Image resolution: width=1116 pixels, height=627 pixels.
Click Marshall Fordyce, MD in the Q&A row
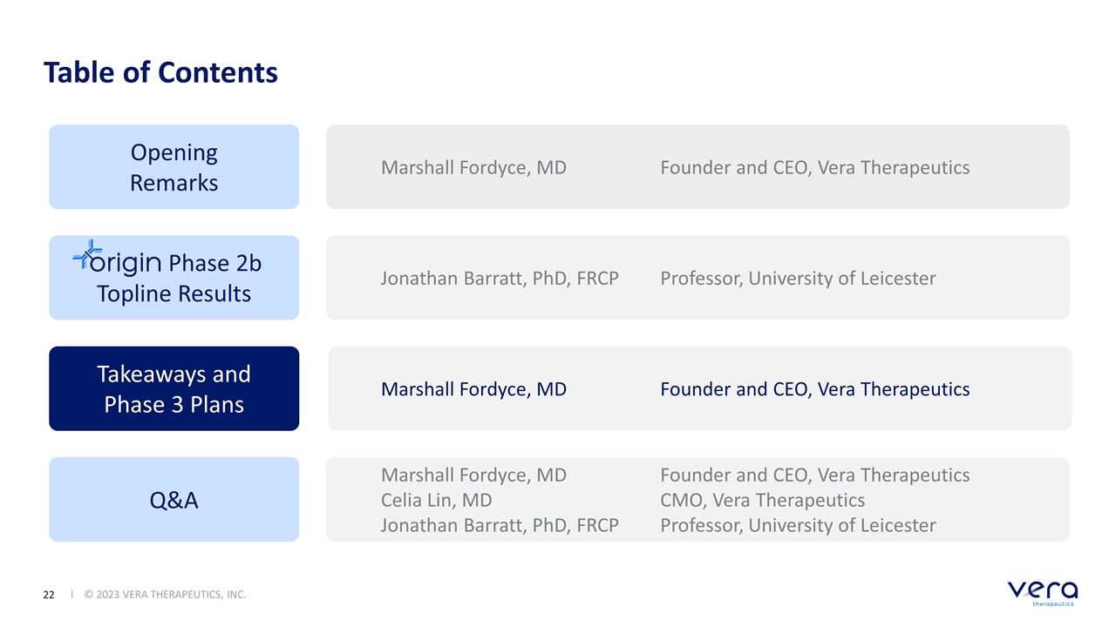point(473,475)
